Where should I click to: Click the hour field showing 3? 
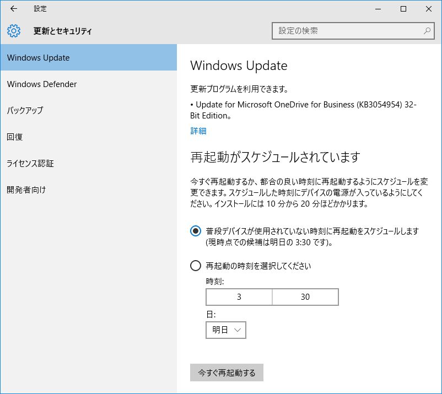coord(239,297)
